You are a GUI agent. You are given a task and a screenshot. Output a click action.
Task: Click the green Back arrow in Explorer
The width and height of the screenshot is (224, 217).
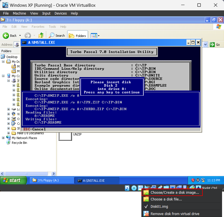click(x=6, y=36)
